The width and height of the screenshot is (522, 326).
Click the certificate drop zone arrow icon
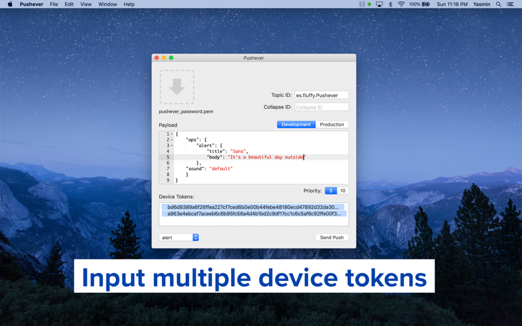(177, 87)
